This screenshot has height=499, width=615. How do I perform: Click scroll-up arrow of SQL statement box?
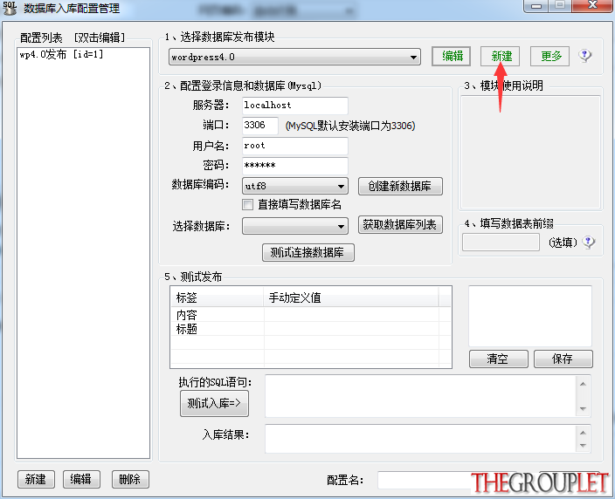[x=583, y=384]
